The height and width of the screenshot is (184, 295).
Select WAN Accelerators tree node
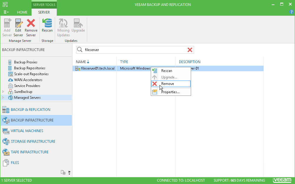[x=28, y=80]
